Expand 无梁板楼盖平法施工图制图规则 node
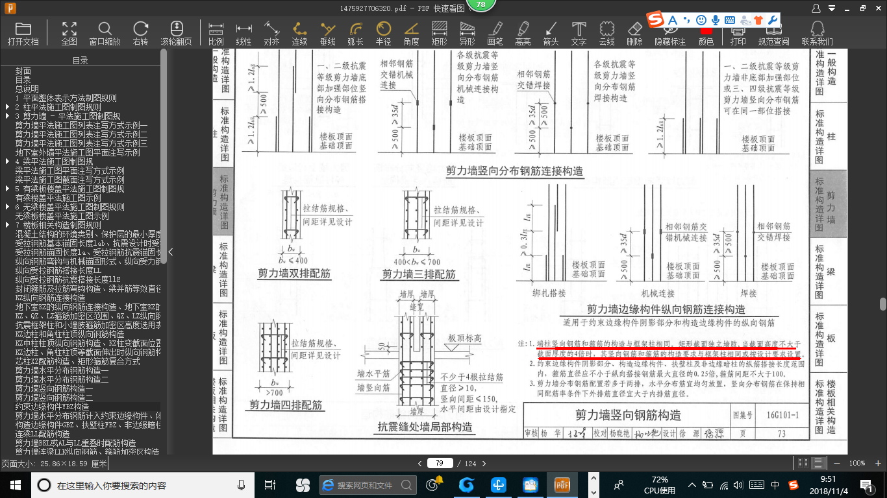 coord(7,207)
